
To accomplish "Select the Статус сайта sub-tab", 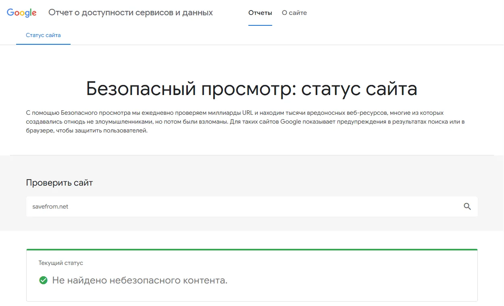I will 43,35.
